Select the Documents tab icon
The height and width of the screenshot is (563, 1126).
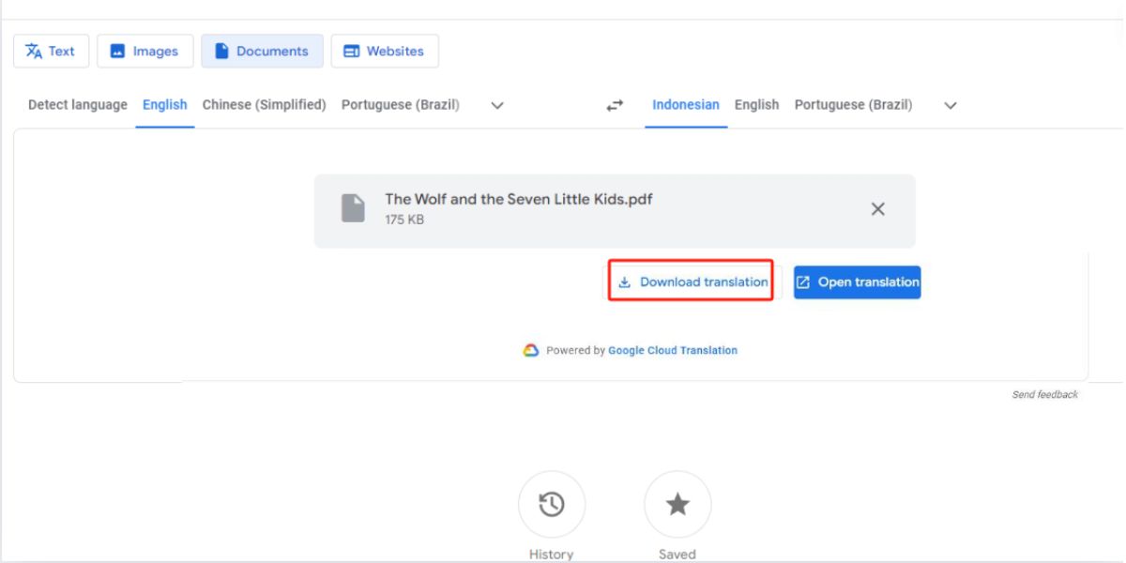click(222, 51)
